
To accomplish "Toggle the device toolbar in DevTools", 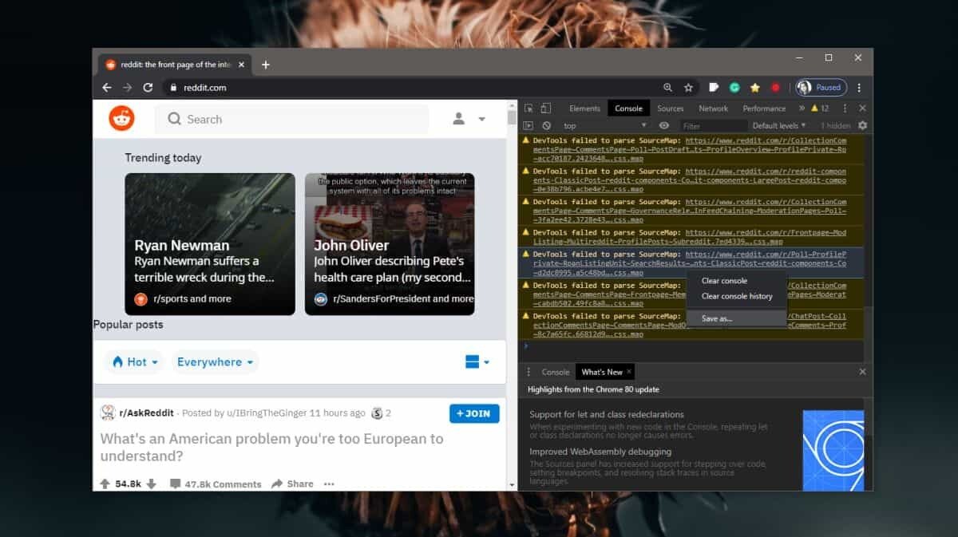I will [546, 108].
